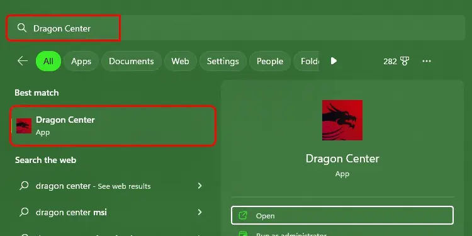Image resolution: width=472 pixels, height=236 pixels.
Task: Click the 'Best match' heading
Action: click(x=37, y=93)
